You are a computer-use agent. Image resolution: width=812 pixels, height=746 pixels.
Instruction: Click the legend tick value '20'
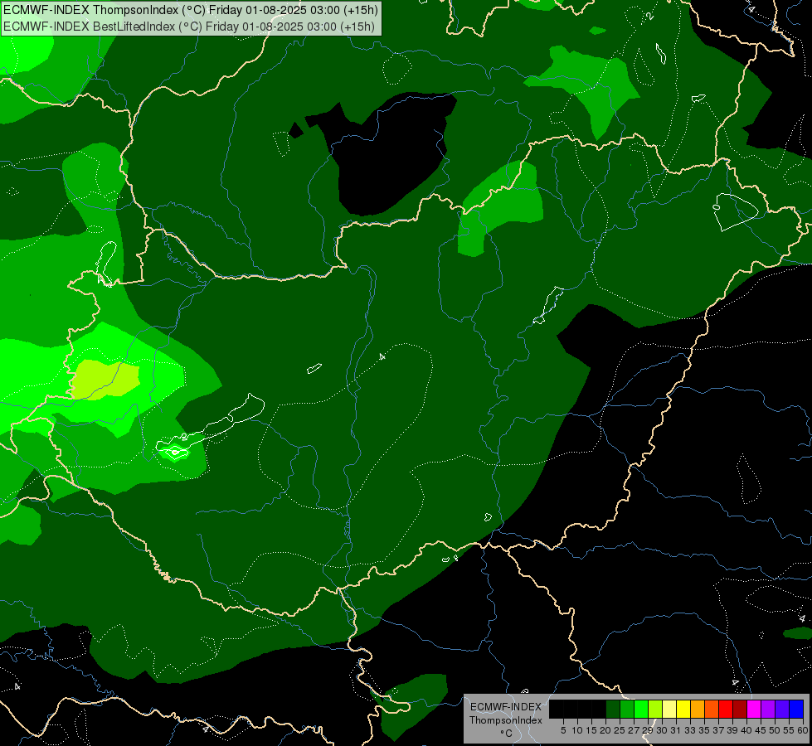[x=606, y=730]
